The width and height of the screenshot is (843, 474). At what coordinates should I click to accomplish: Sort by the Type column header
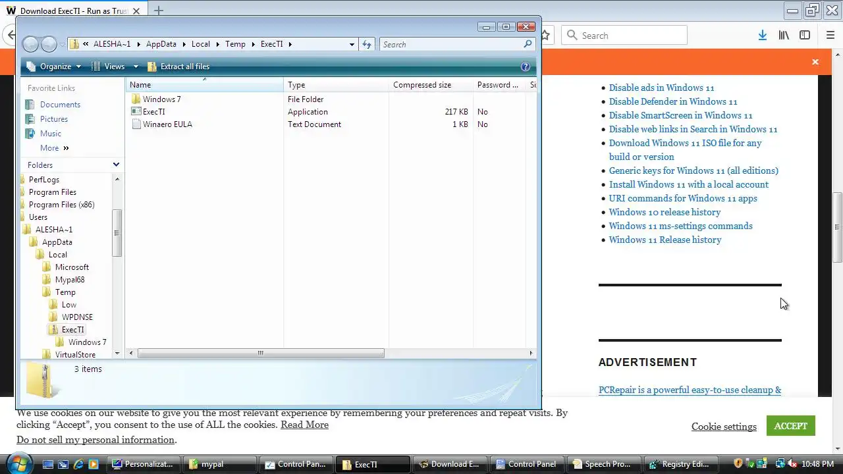336,85
